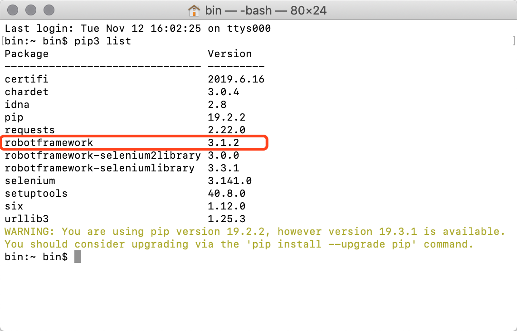Click the "Version" column header
This screenshot has height=331, width=517.
tap(229, 54)
